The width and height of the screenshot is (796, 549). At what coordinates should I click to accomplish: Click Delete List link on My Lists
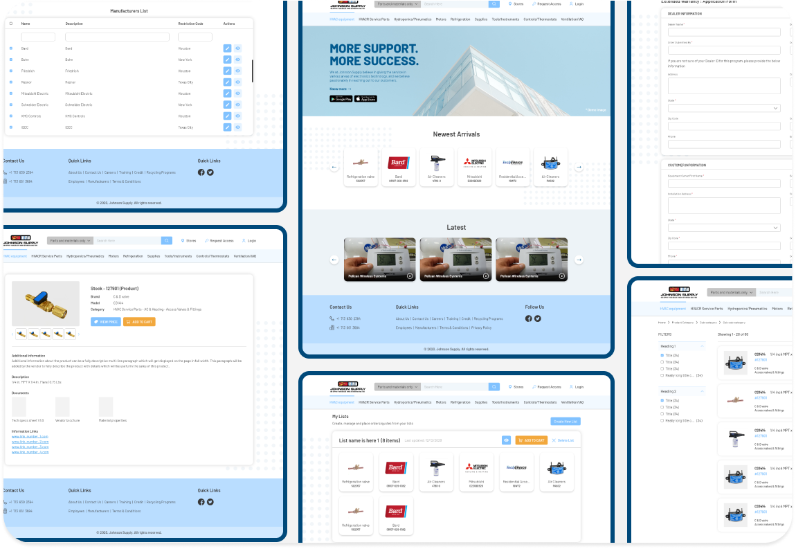[x=563, y=440]
